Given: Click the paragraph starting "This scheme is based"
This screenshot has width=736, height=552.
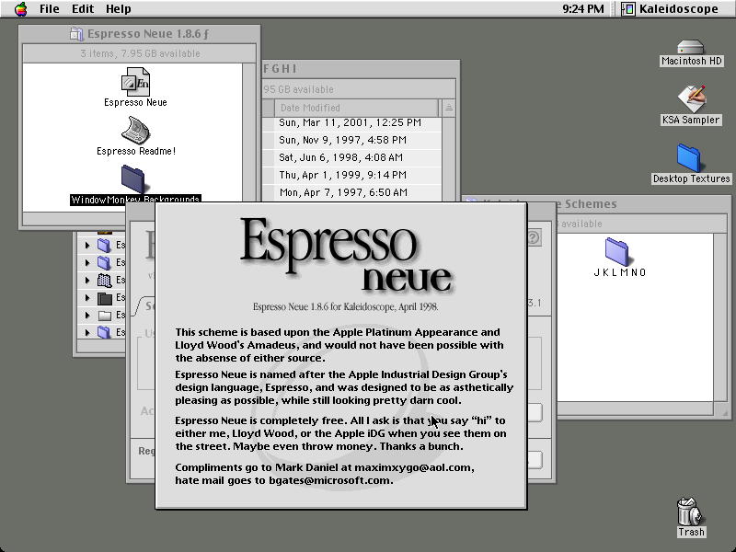Looking at the screenshot, I should click(339, 345).
